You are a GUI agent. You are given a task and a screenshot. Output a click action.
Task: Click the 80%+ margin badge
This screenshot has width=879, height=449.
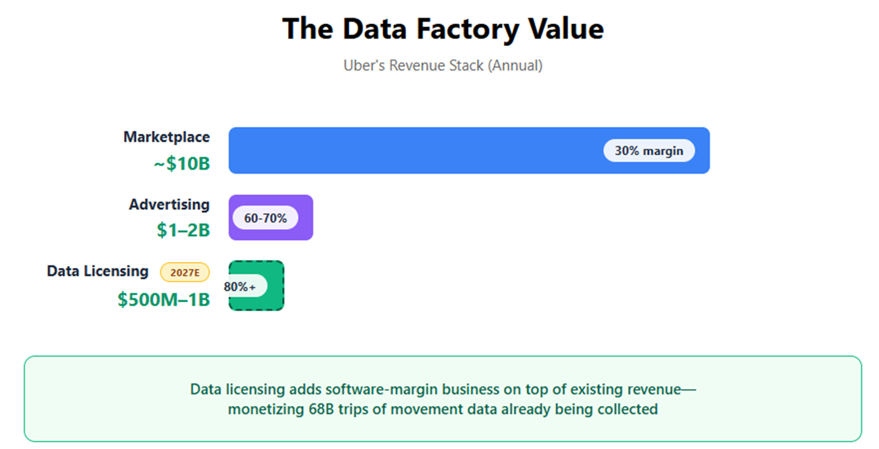(x=245, y=286)
